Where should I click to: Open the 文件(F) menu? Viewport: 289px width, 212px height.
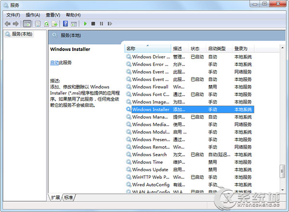[x=13, y=15]
